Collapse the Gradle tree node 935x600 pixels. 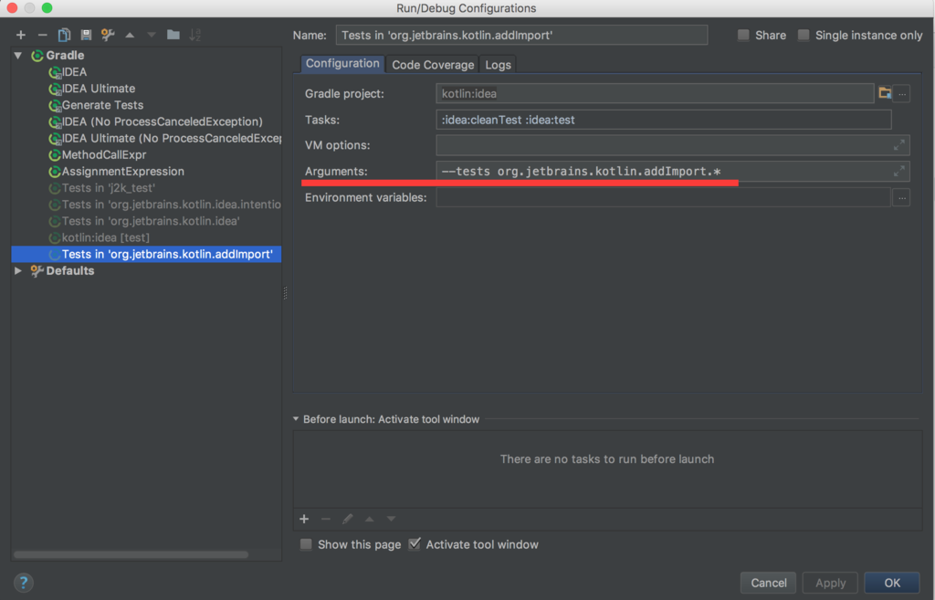point(18,55)
